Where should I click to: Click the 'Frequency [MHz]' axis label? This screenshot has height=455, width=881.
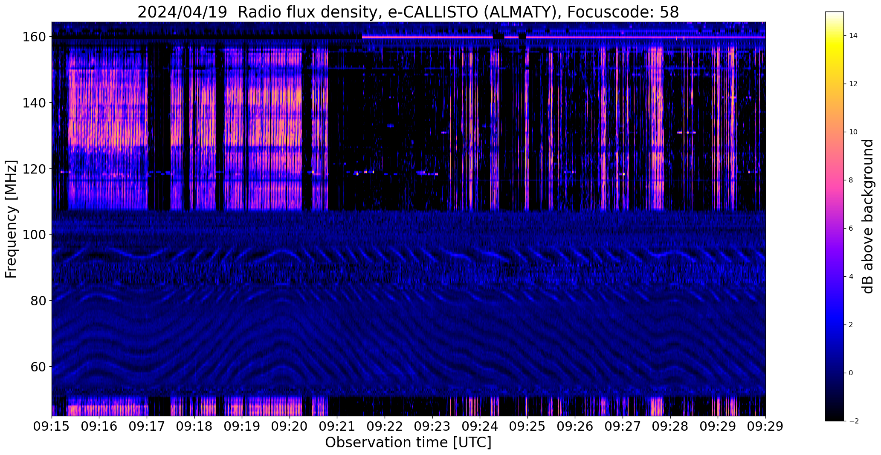[x=11, y=219]
